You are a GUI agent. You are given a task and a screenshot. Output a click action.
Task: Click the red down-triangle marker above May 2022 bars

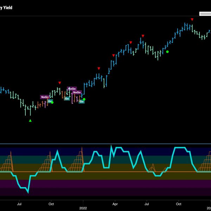point(131,43)
